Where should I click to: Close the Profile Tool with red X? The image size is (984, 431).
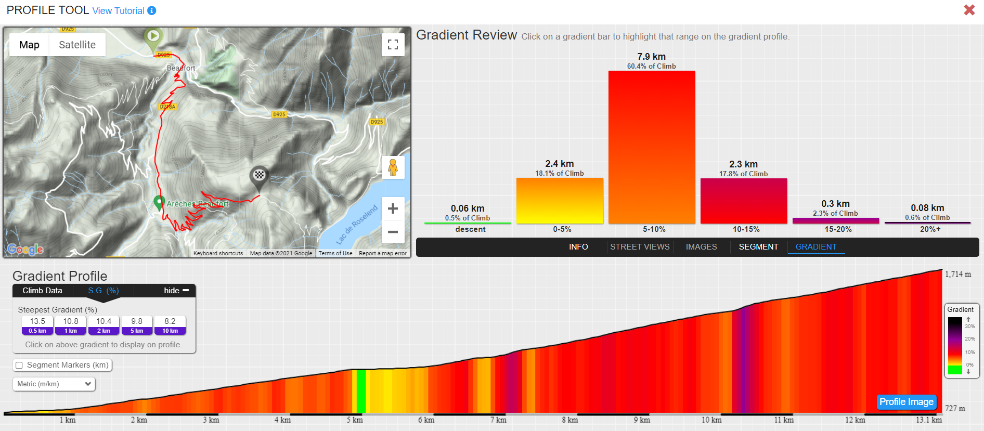point(969,10)
